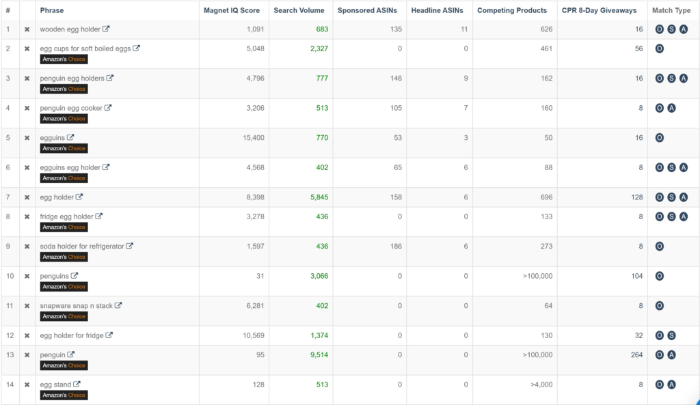Screen dimensions: 700x405
Task: Toggle the A match type on "penguin" row
Action: point(670,354)
